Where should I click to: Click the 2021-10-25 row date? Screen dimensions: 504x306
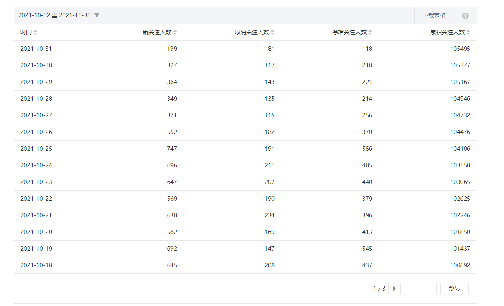(36, 149)
